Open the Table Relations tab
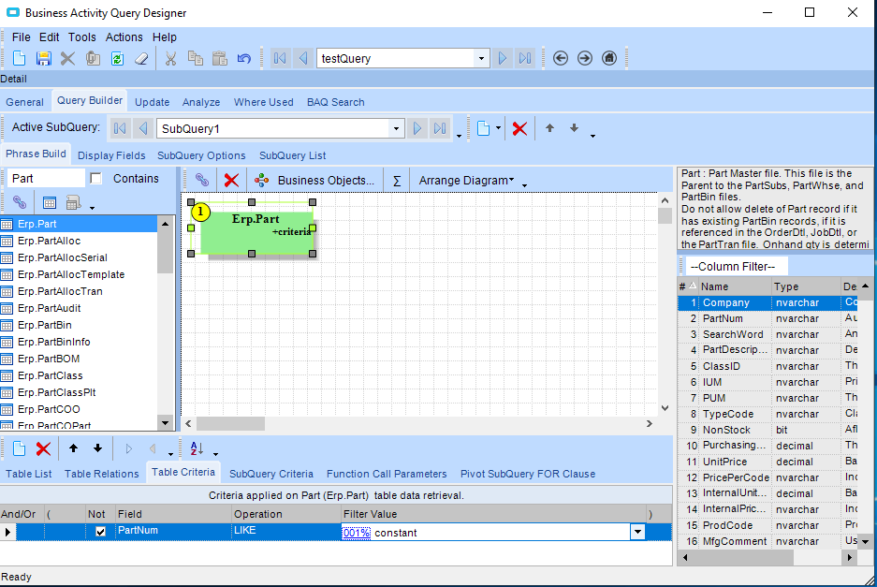 click(x=101, y=474)
